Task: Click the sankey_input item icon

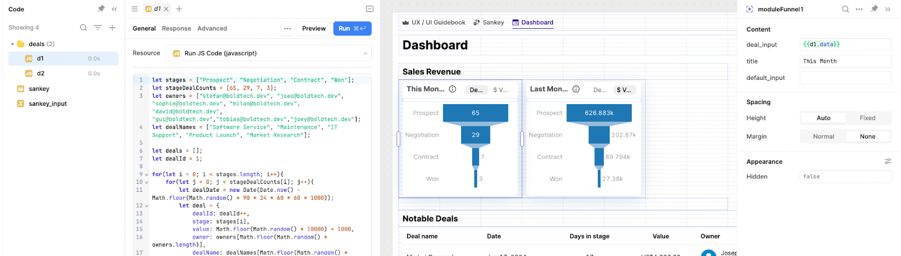Action: click(21, 104)
